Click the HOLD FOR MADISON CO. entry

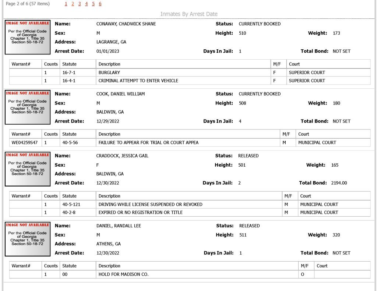[124, 274]
